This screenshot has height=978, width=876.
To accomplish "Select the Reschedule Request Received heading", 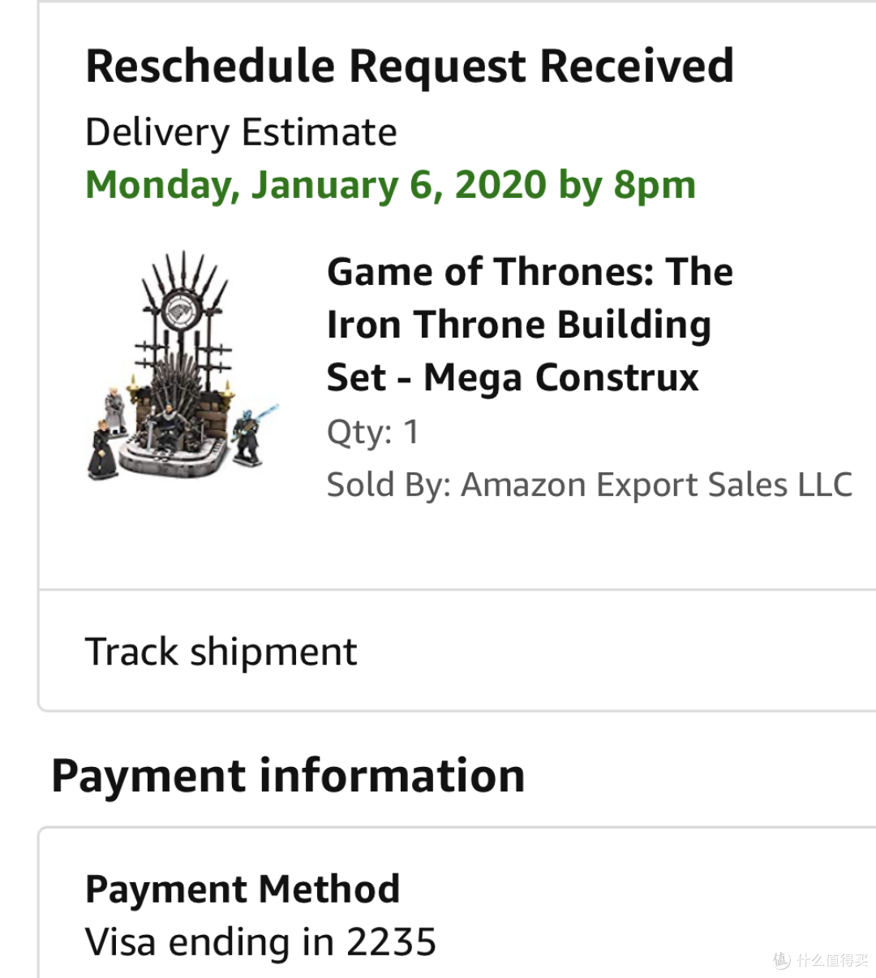I will coord(410,66).
